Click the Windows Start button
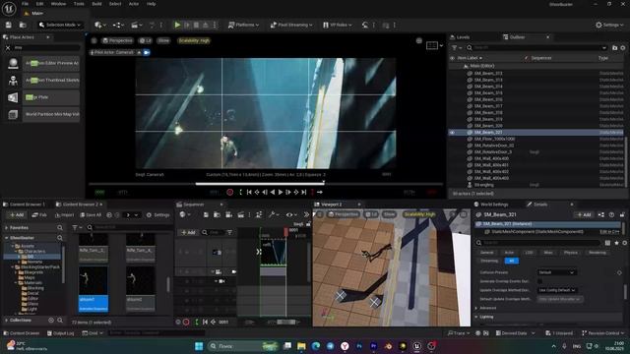The height and width of the screenshot is (354, 630). pos(199,346)
